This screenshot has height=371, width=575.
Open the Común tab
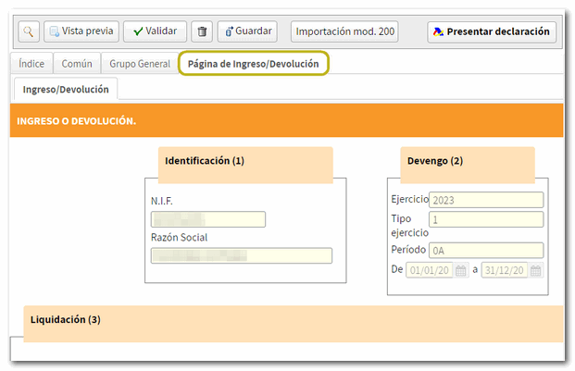point(77,64)
